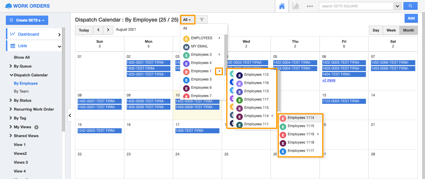The width and height of the screenshot is (425, 179).
Task: Switch calendar to Week view
Action: click(391, 30)
